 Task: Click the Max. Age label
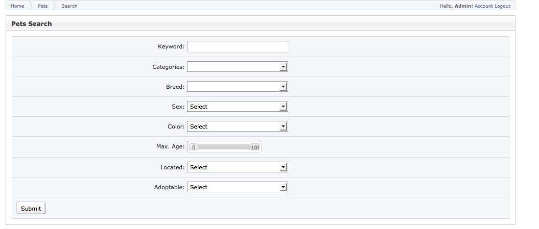(x=170, y=147)
